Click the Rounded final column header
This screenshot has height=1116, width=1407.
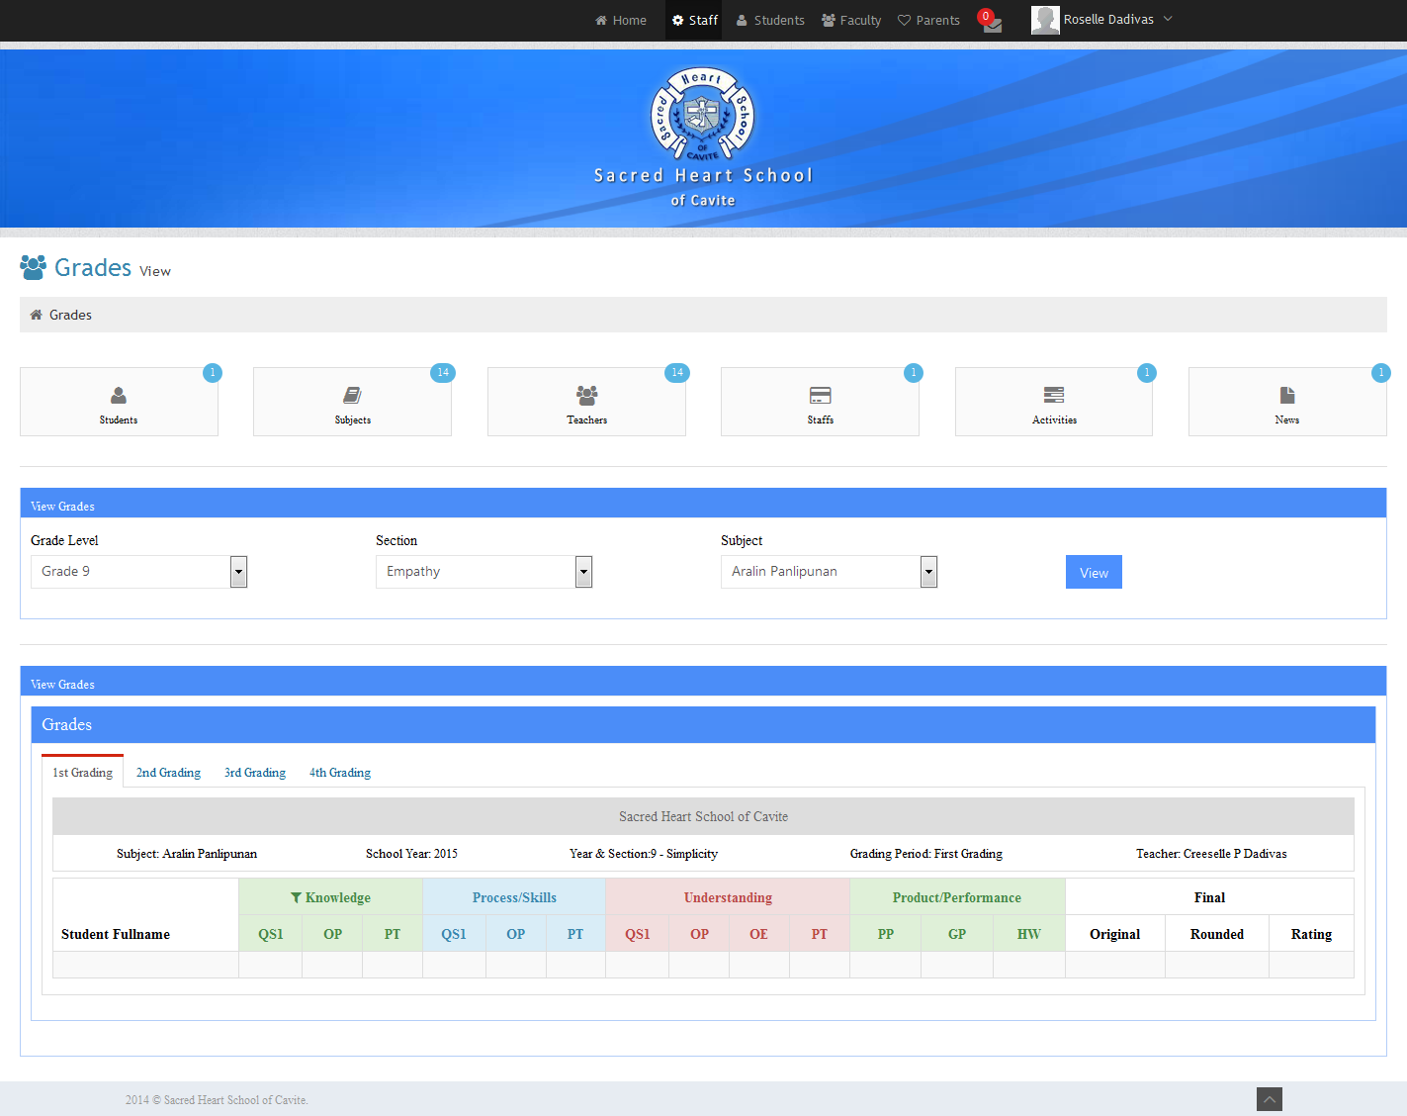(1217, 934)
